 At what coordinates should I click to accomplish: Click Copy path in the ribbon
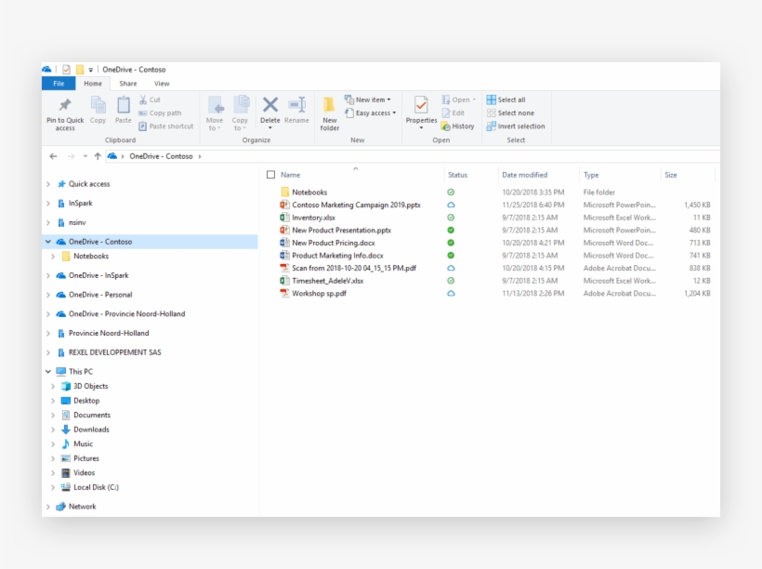click(160, 112)
